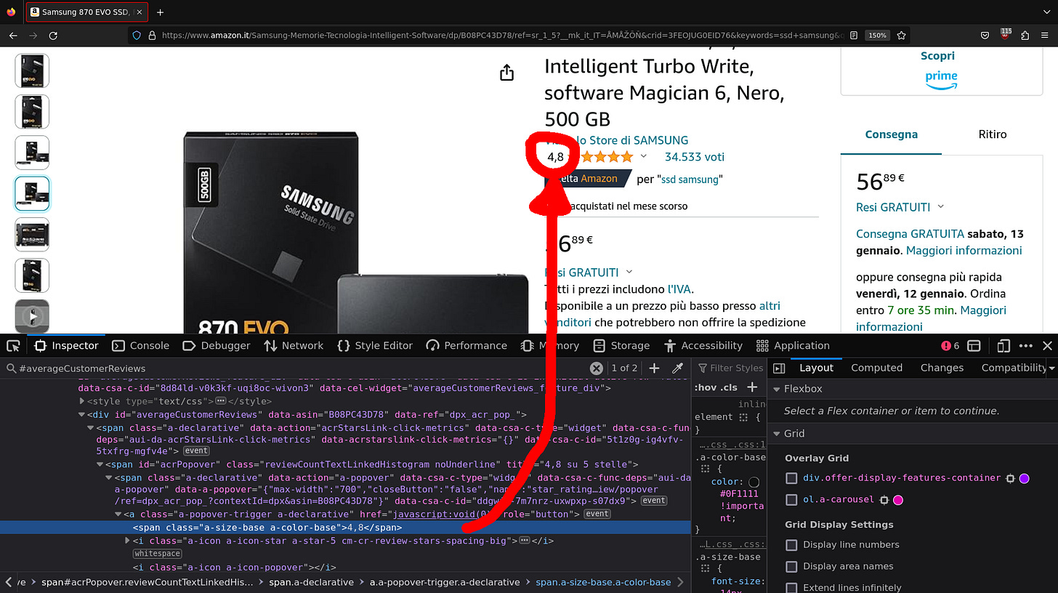Toggle Responsive Design Mode in DevTools toolbar
Viewport: 1058px width, 593px height.
pyautogui.click(x=1003, y=345)
